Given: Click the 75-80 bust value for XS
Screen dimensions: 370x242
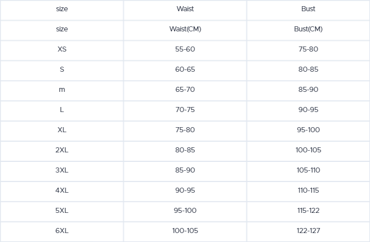Looking at the screenshot, I should pyautogui.click(x=308, y=49).
